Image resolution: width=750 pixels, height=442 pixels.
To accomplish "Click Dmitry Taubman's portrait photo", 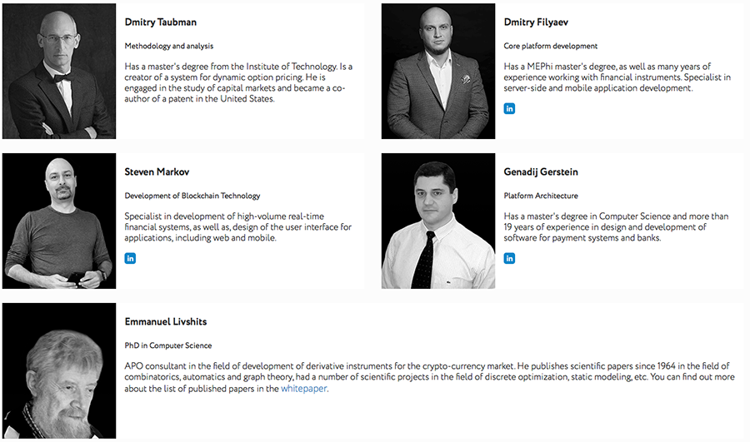I will point(59,71).
